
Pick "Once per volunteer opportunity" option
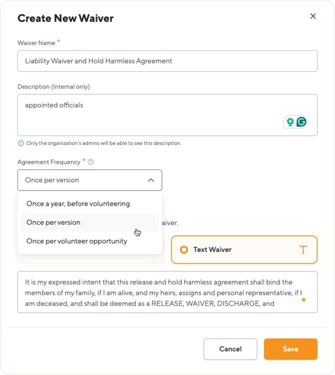76,241
